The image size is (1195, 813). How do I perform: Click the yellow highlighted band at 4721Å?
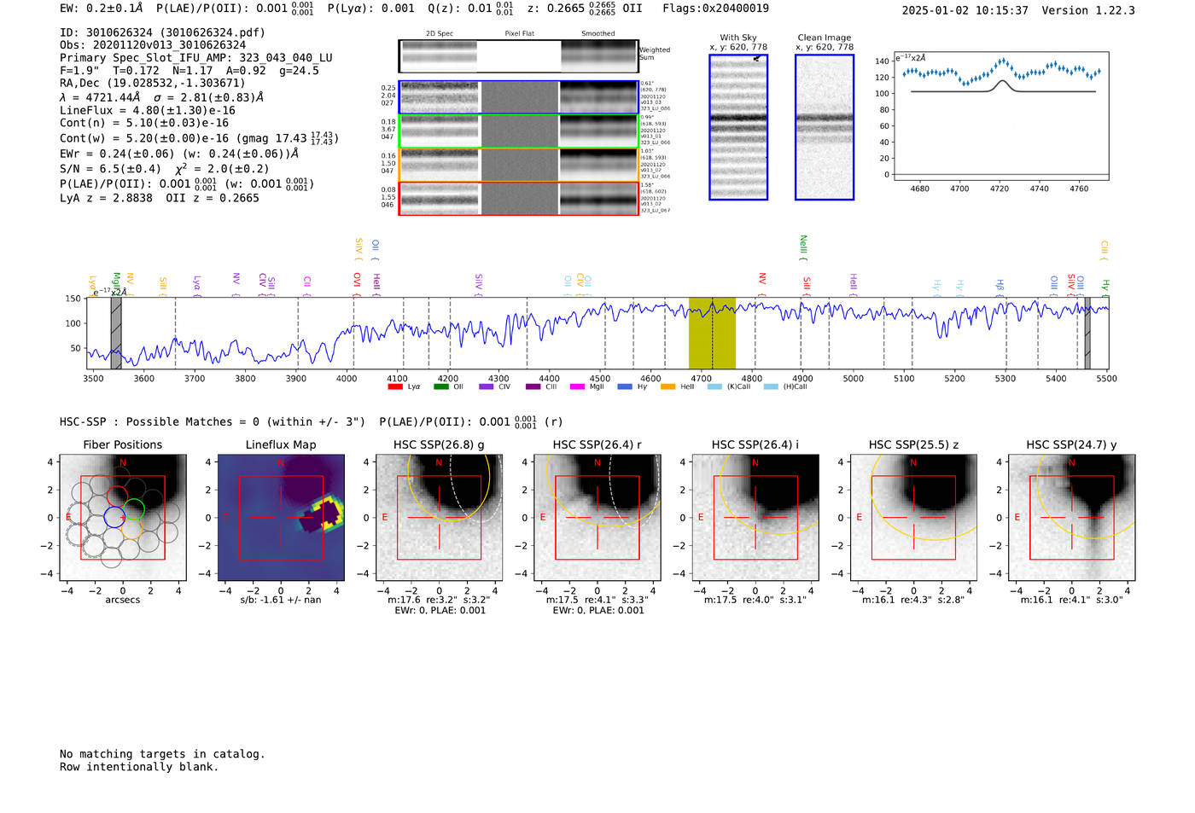(712, 333)
